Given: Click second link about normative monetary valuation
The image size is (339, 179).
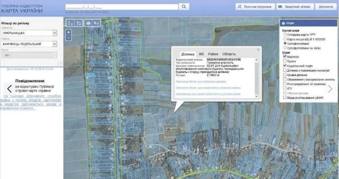Looking at the screenshot, I should click(208, 88).
